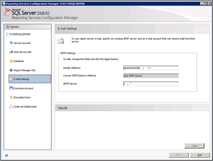
Task: Open the Report Manager URL page
Action: pyautogui.click(x=24, y=70)
